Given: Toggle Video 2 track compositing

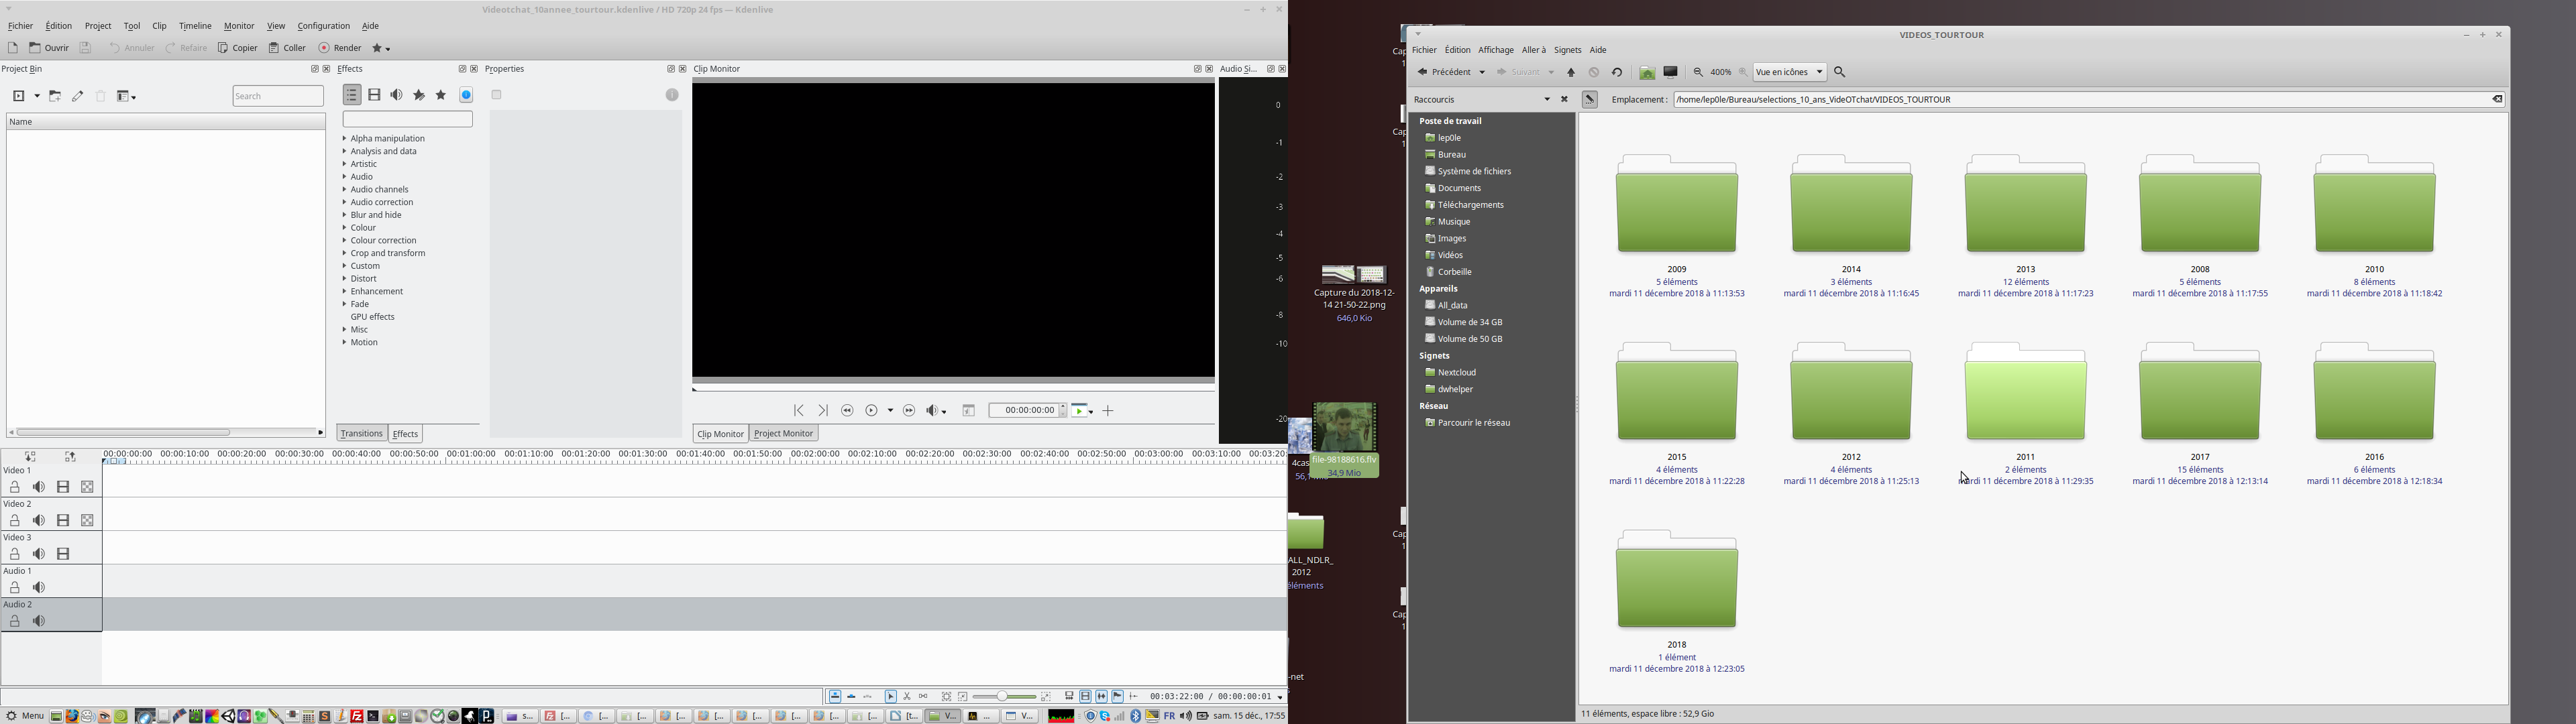Looking at the screenshot, I should [88, 521].
